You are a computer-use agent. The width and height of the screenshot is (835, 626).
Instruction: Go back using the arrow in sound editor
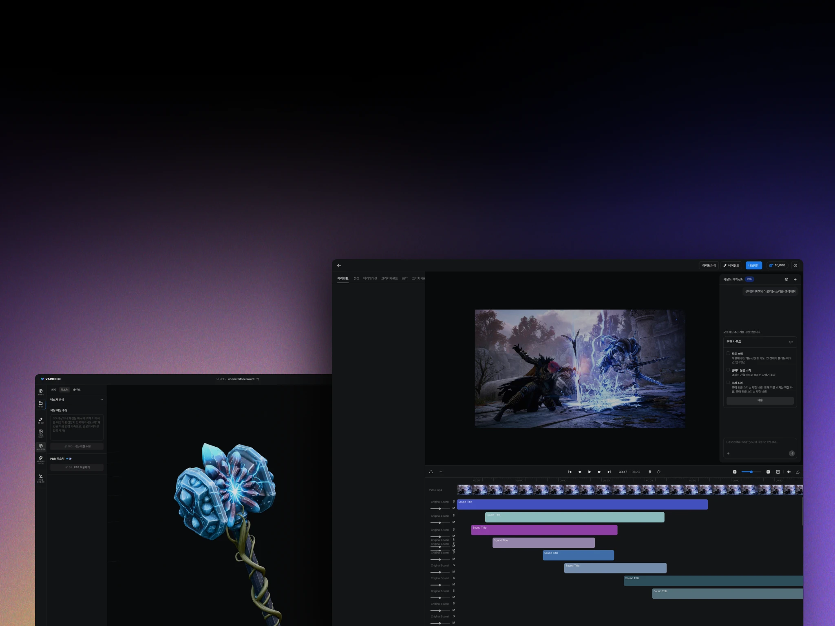coord(339,266)
